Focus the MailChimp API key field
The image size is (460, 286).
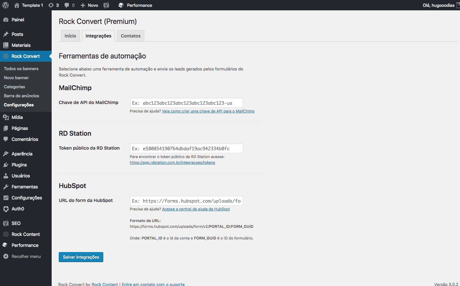[186, 103]
